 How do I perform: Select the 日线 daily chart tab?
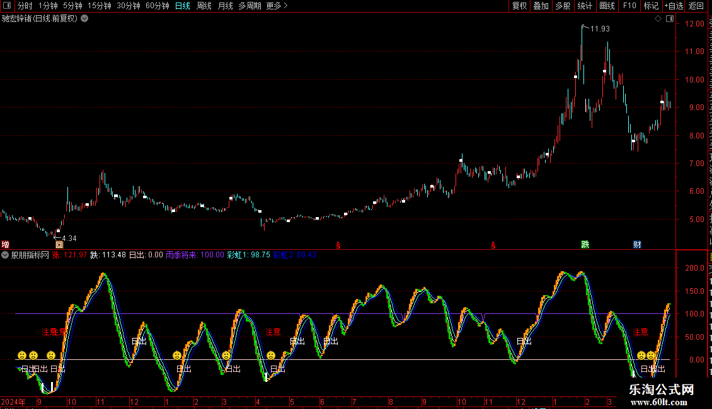183,6
